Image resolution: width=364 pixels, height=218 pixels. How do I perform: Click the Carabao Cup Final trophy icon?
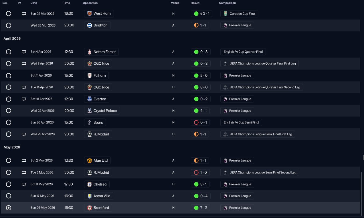point(225,14)
